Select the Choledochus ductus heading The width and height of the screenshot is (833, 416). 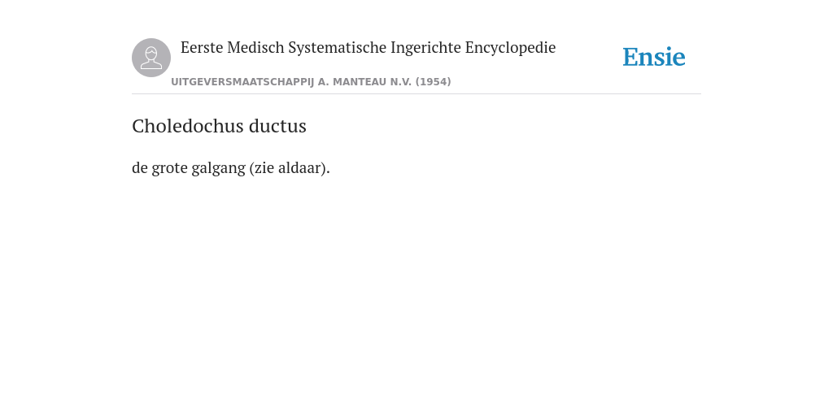219,126
